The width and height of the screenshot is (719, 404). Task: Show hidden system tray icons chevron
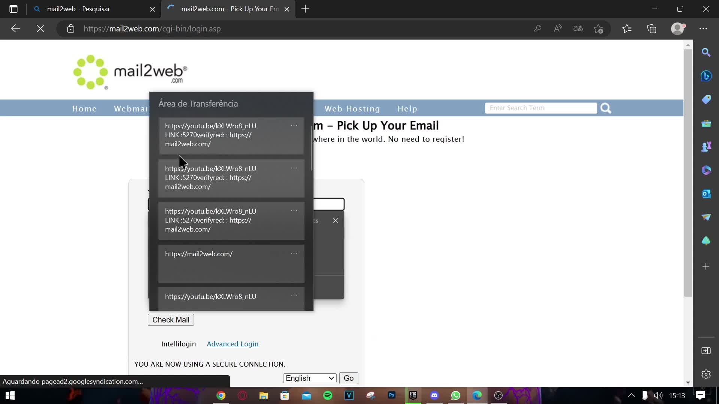tap(631, 395)
